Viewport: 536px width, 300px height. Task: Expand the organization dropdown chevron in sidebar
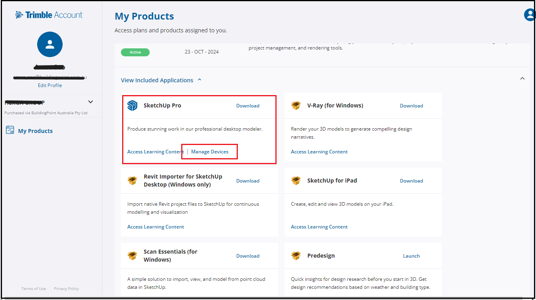pyautogui.click(x=91, y=102)
